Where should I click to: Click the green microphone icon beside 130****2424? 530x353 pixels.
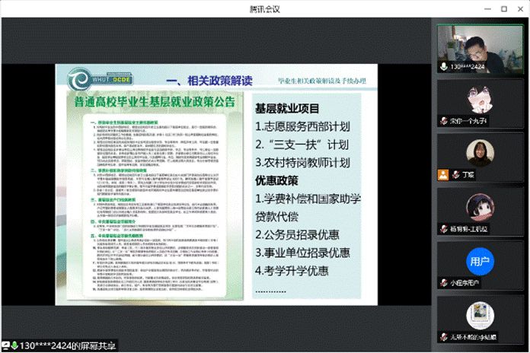444,67
